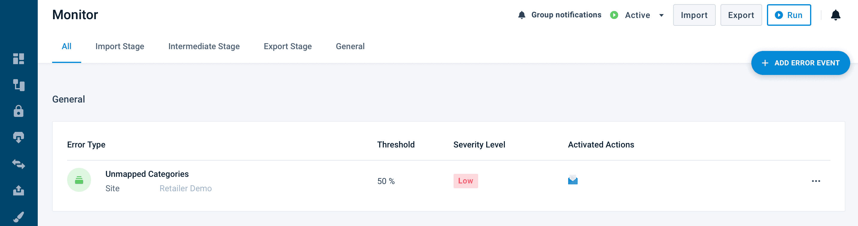Expand the Active status dropdown

coord(661,15)
